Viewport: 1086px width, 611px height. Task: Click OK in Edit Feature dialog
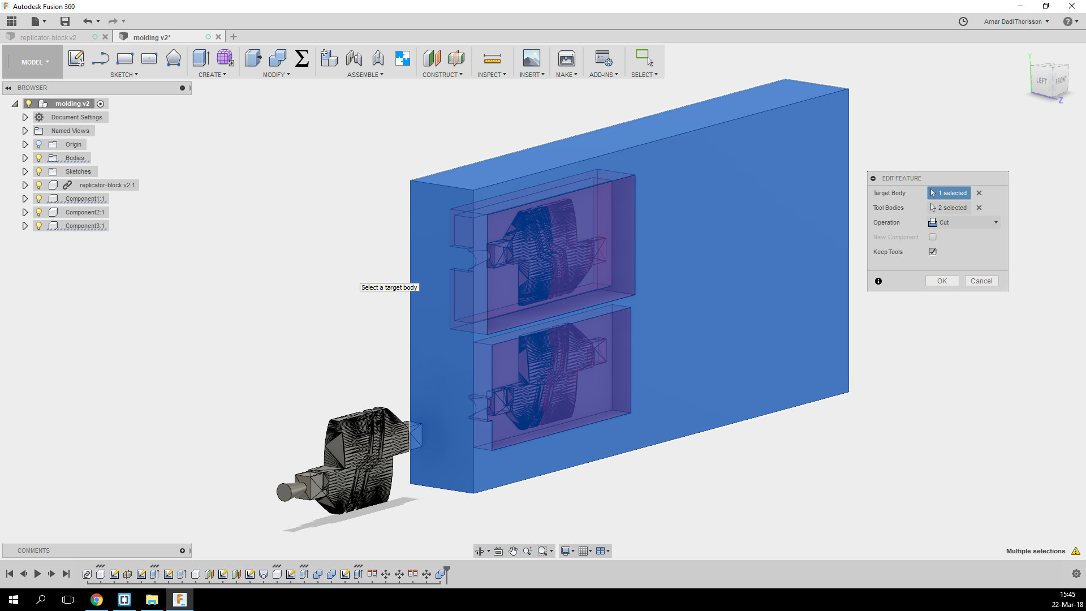[x=942, y=281]
